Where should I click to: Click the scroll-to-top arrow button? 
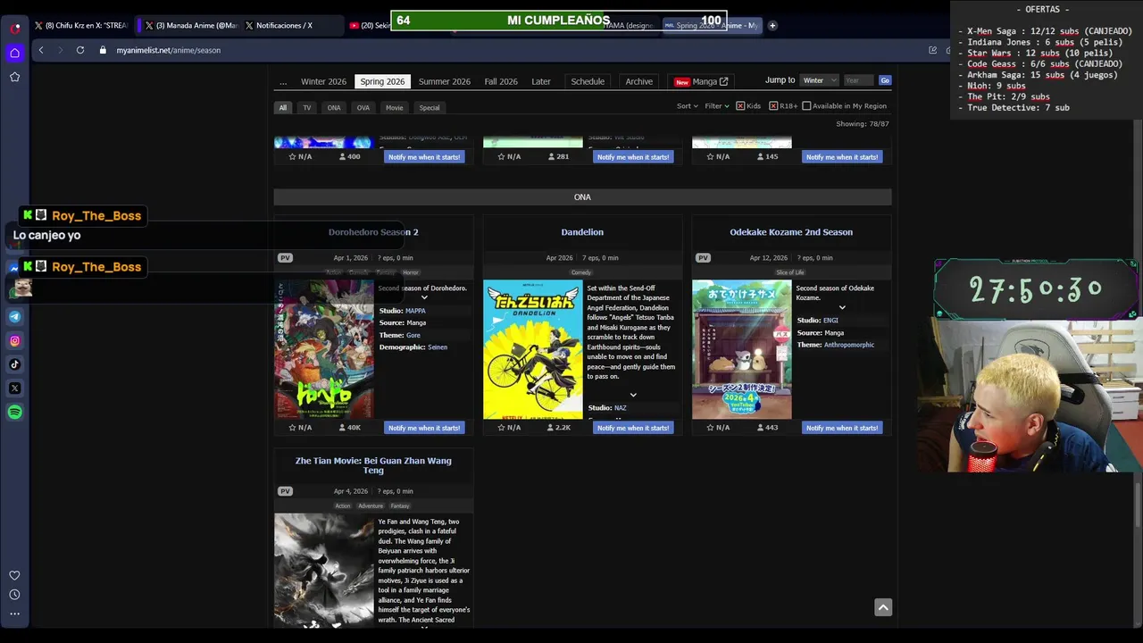[x=883, y=607]
